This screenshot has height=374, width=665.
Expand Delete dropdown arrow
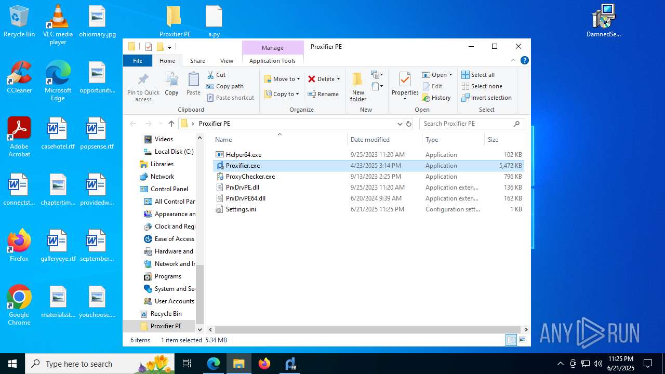point(338,79)
